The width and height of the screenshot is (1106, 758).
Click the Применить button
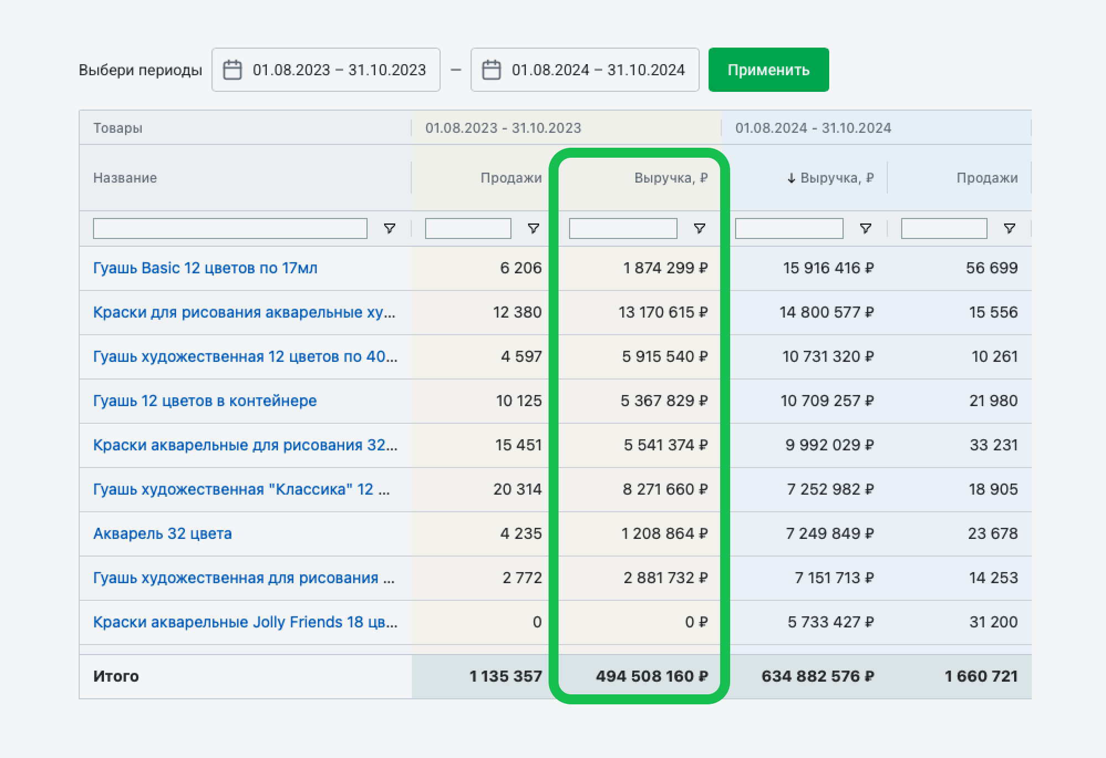(x=769, y=70)
